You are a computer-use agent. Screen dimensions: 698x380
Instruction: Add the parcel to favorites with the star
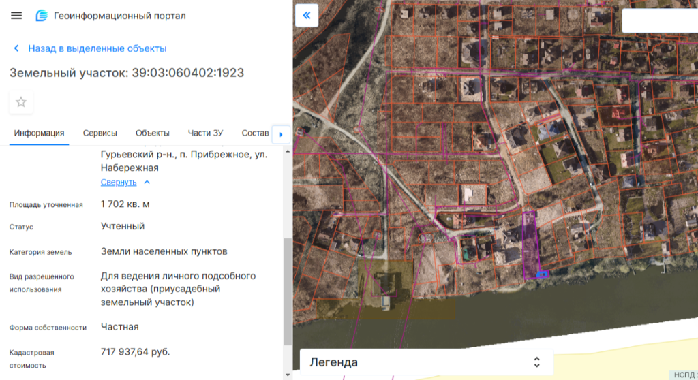tap(21, 102)
